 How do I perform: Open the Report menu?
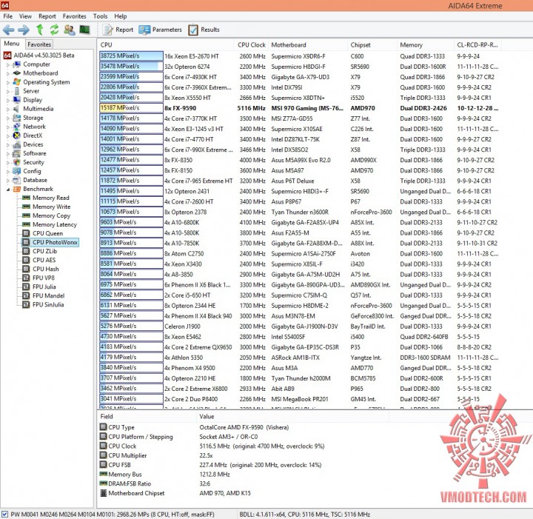[x=47, y=16]
